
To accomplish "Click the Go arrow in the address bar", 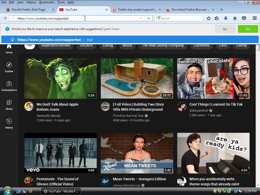I will click(148, 18).
